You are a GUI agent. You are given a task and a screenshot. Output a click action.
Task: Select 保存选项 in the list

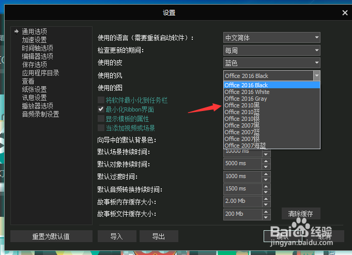pos(34,65)
